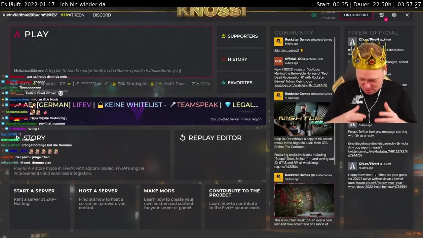Screen dimensions: 423x238
Task: Open the SUPPORTERS servers list
Action: click(x=242, y=36)
